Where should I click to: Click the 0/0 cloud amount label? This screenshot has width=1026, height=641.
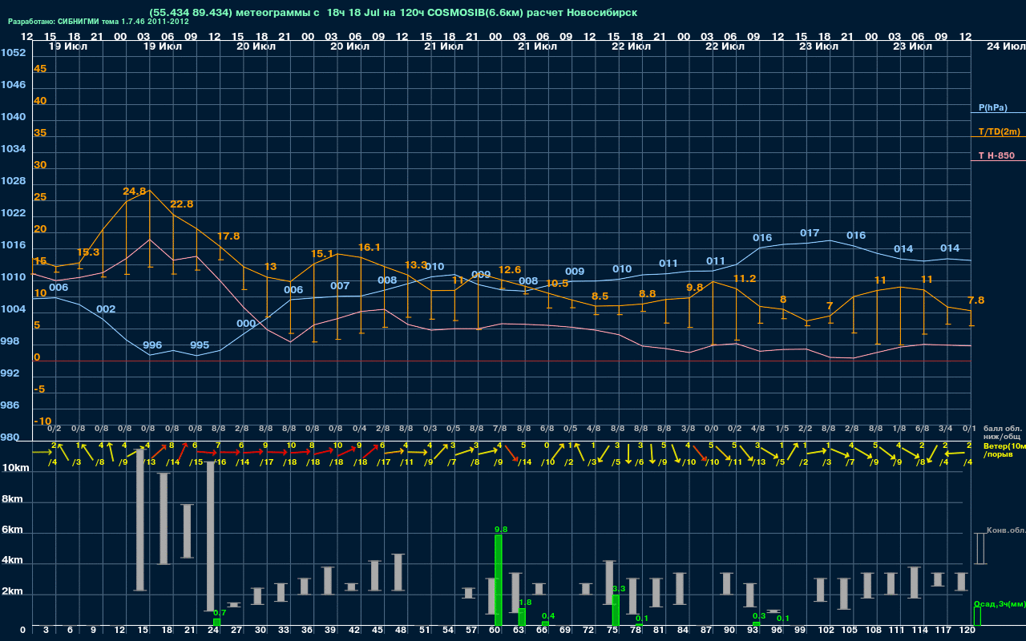(711, 429)
